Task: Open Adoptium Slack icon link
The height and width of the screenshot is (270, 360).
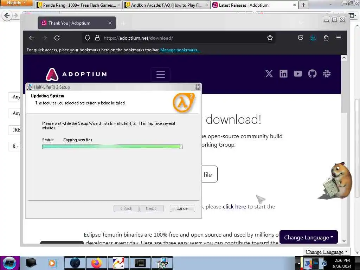Action: click(327, 74)
